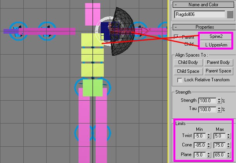
Task: Click the dark blue box at shoulder
Action: 105,27
